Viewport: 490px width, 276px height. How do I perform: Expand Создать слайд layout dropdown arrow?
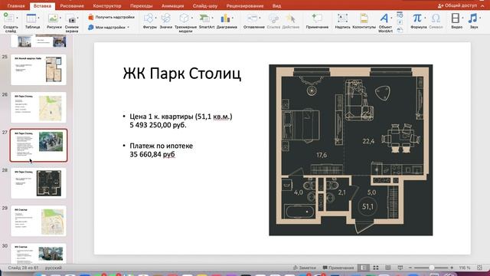click(17, 18)
